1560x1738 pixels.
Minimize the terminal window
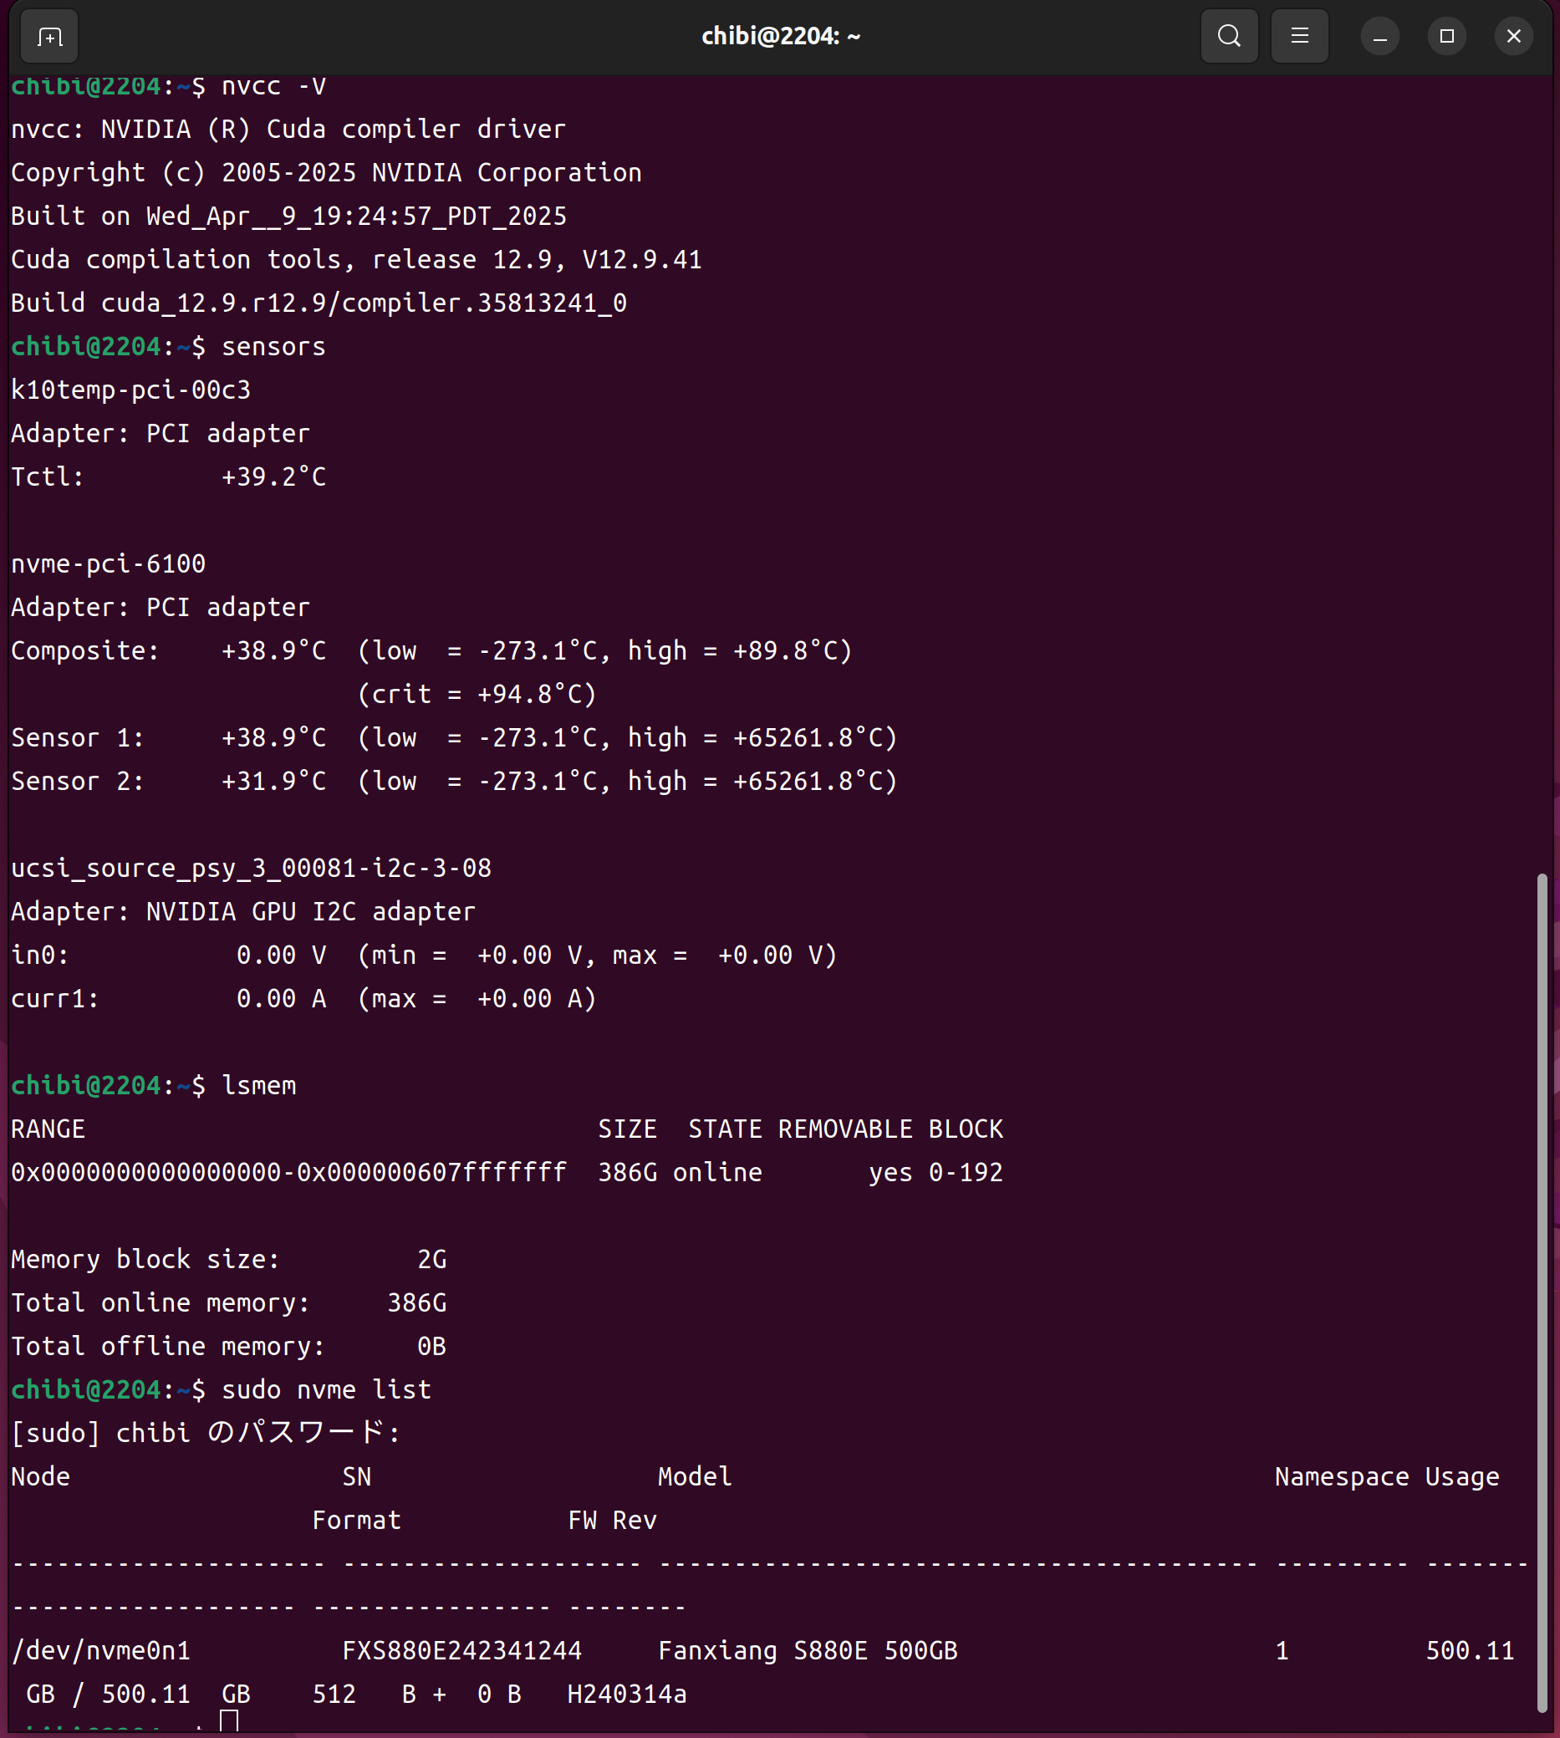[x=1380, y=37]
